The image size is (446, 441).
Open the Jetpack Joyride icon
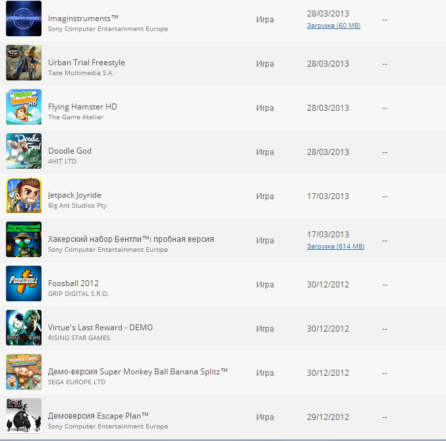pyautogui.click(x=24, y=195)
